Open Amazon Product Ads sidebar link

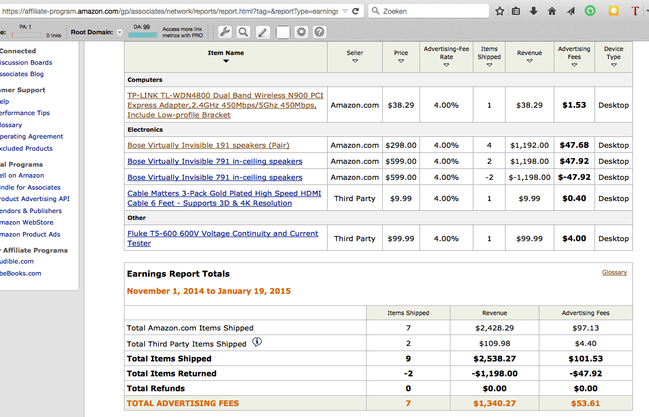pyautogui.click(x=30, y=234)
